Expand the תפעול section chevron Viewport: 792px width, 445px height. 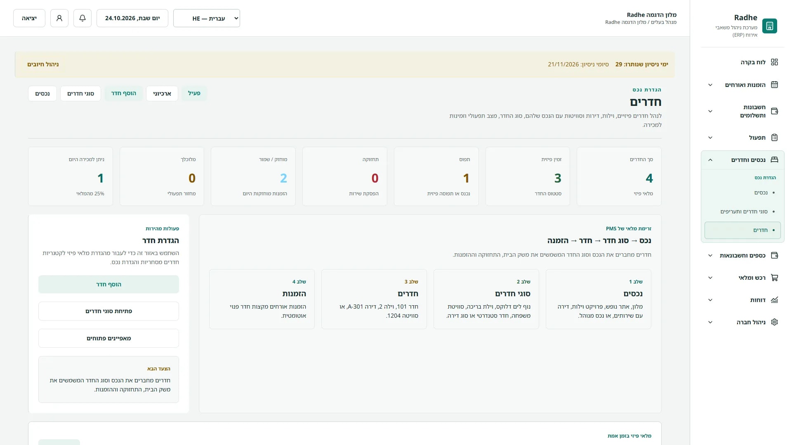point(710,138)
